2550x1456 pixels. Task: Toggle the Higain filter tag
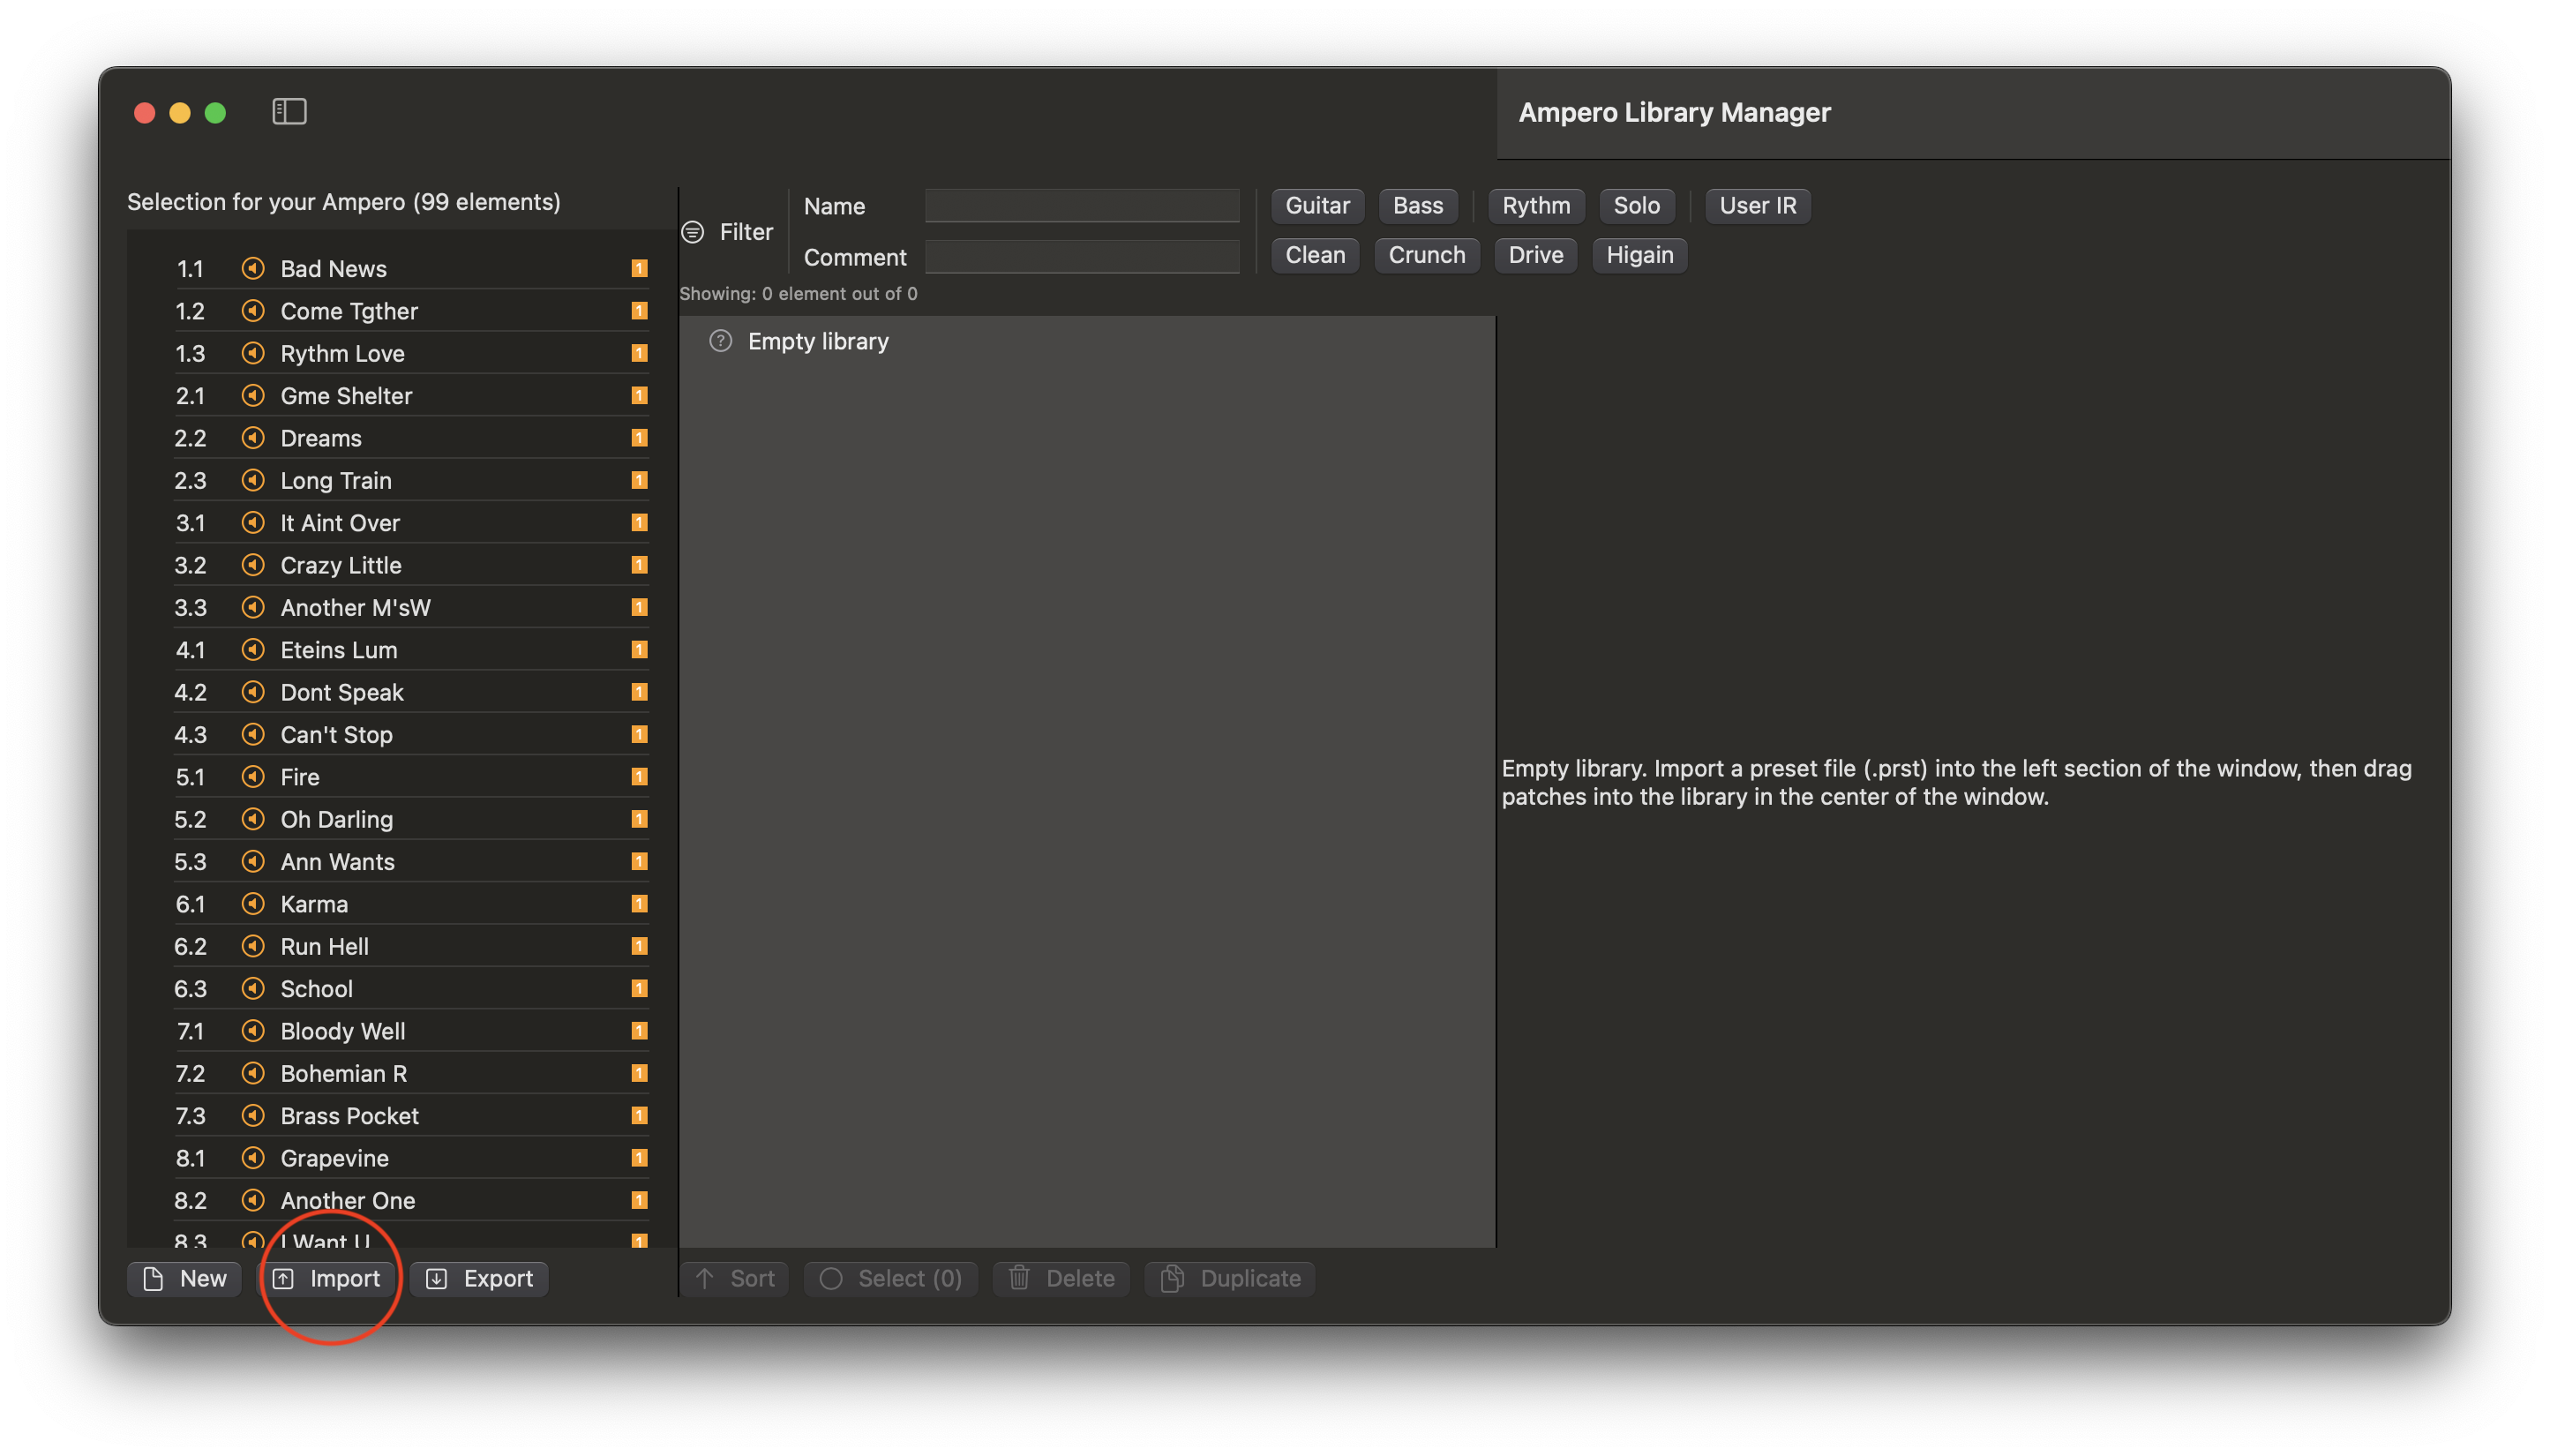1639,255
